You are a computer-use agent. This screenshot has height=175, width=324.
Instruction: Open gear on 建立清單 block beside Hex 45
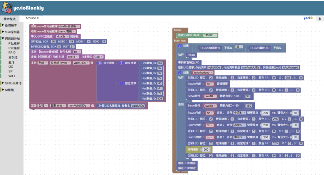coord(121,83)
